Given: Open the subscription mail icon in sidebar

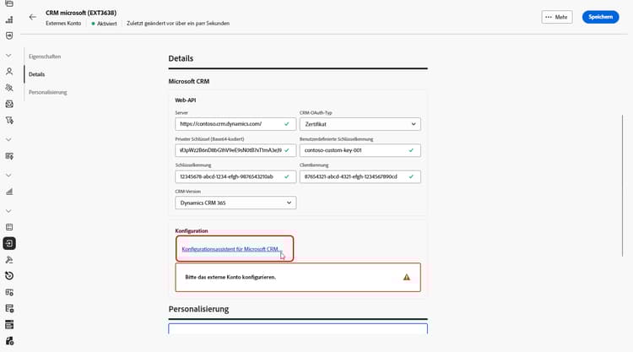Looking at the screenshot, I should [9, 104].
